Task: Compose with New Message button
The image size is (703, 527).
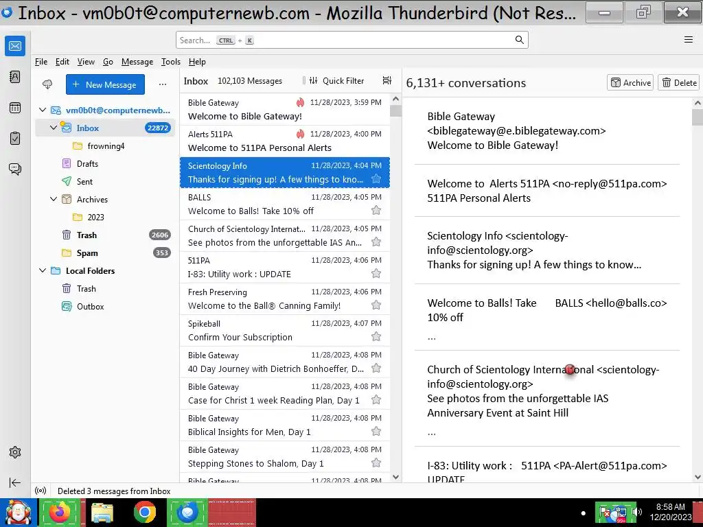Action: click(105, 84)
